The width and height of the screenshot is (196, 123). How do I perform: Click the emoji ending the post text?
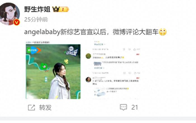[163, 32]
